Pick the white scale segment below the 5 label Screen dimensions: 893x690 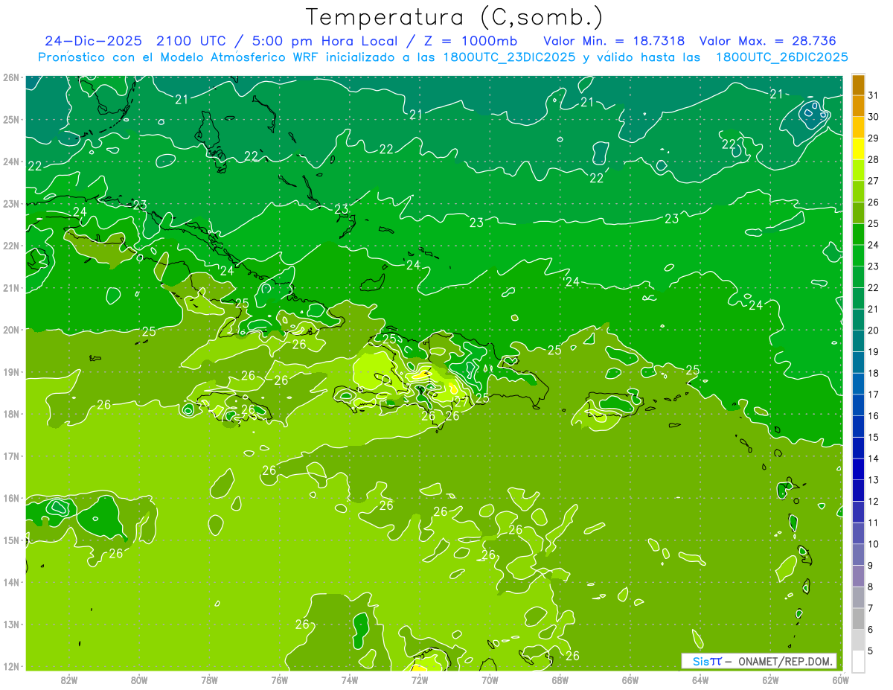[858, 661]
